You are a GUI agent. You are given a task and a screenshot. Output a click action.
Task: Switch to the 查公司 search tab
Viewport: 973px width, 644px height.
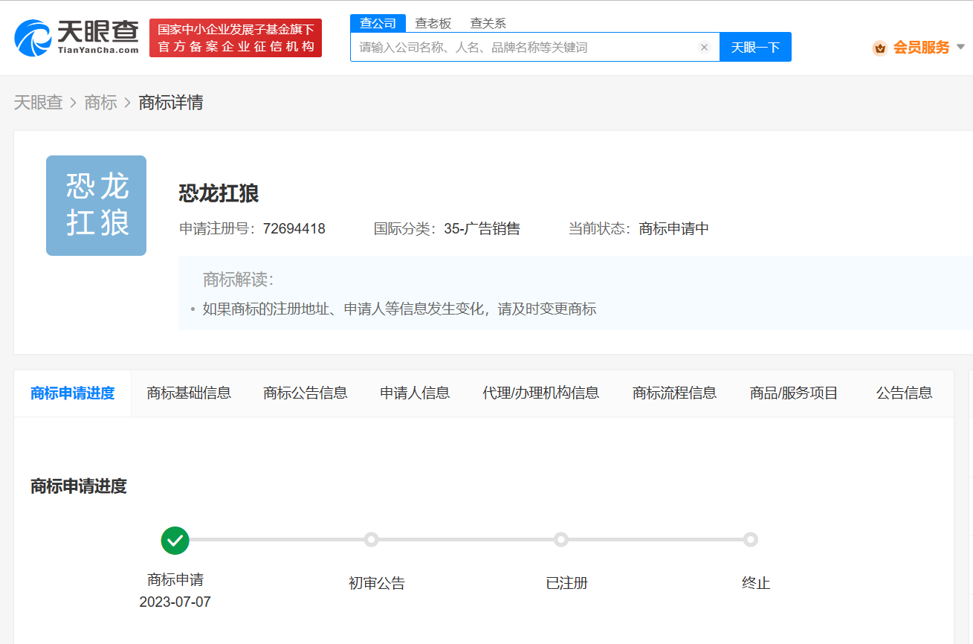378,23
